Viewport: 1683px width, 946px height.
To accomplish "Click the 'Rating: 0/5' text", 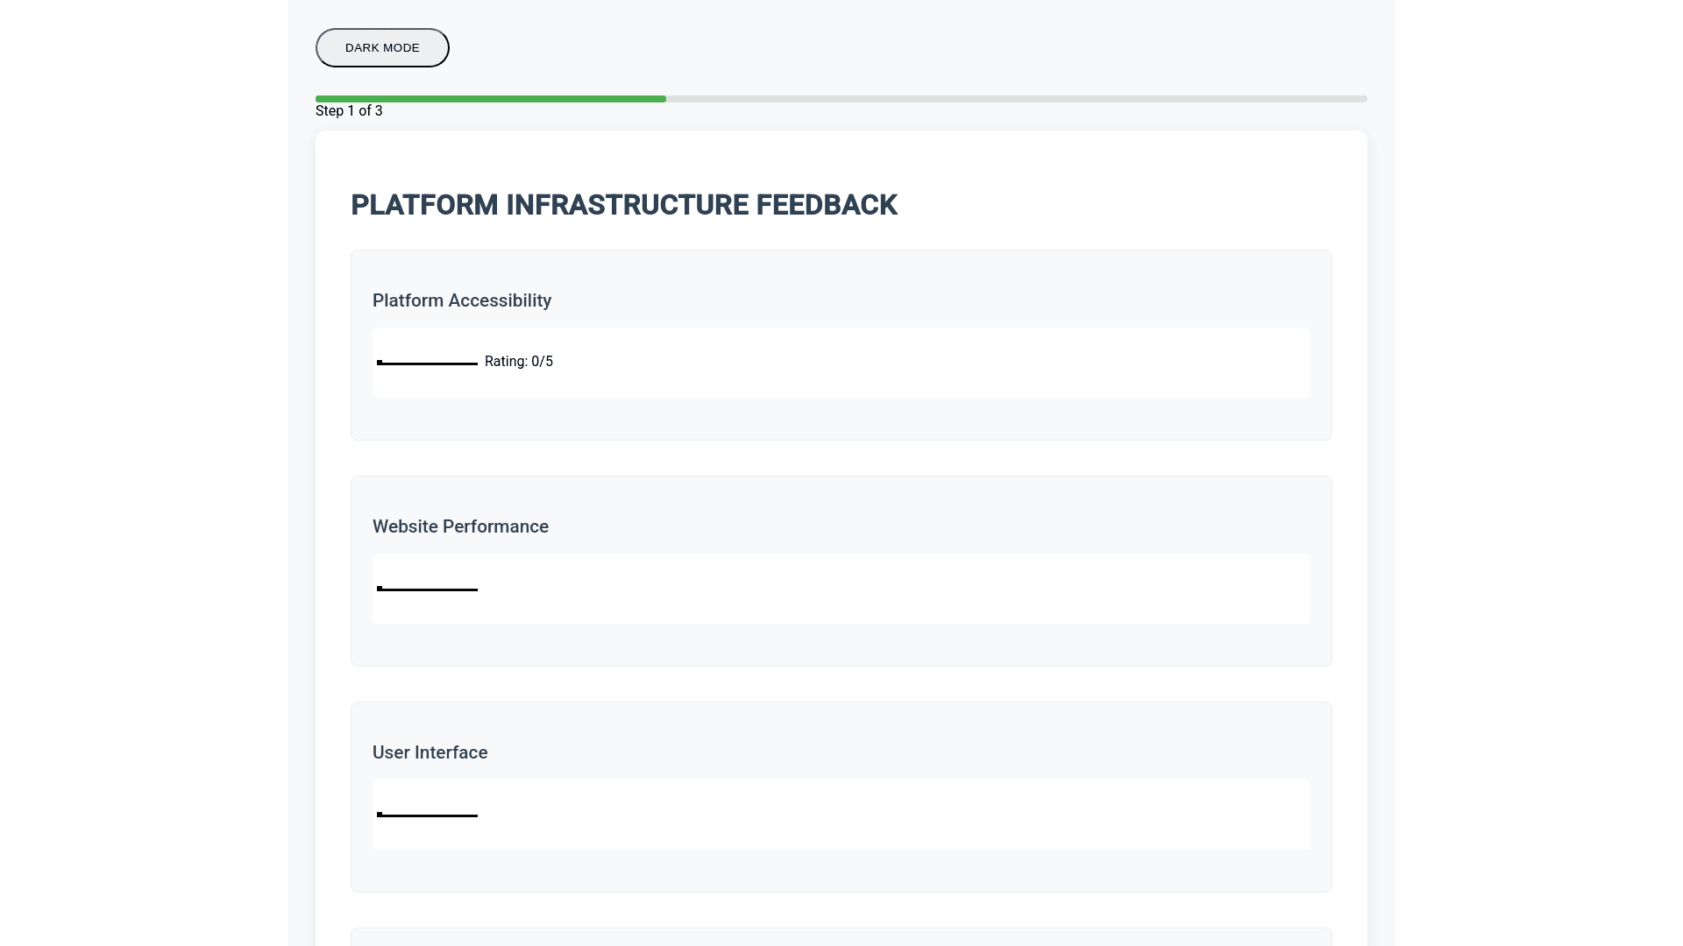I will 518,361.
